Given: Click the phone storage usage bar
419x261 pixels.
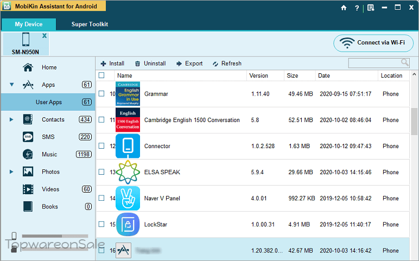Looking at the screenshot, I should (55, 236).
